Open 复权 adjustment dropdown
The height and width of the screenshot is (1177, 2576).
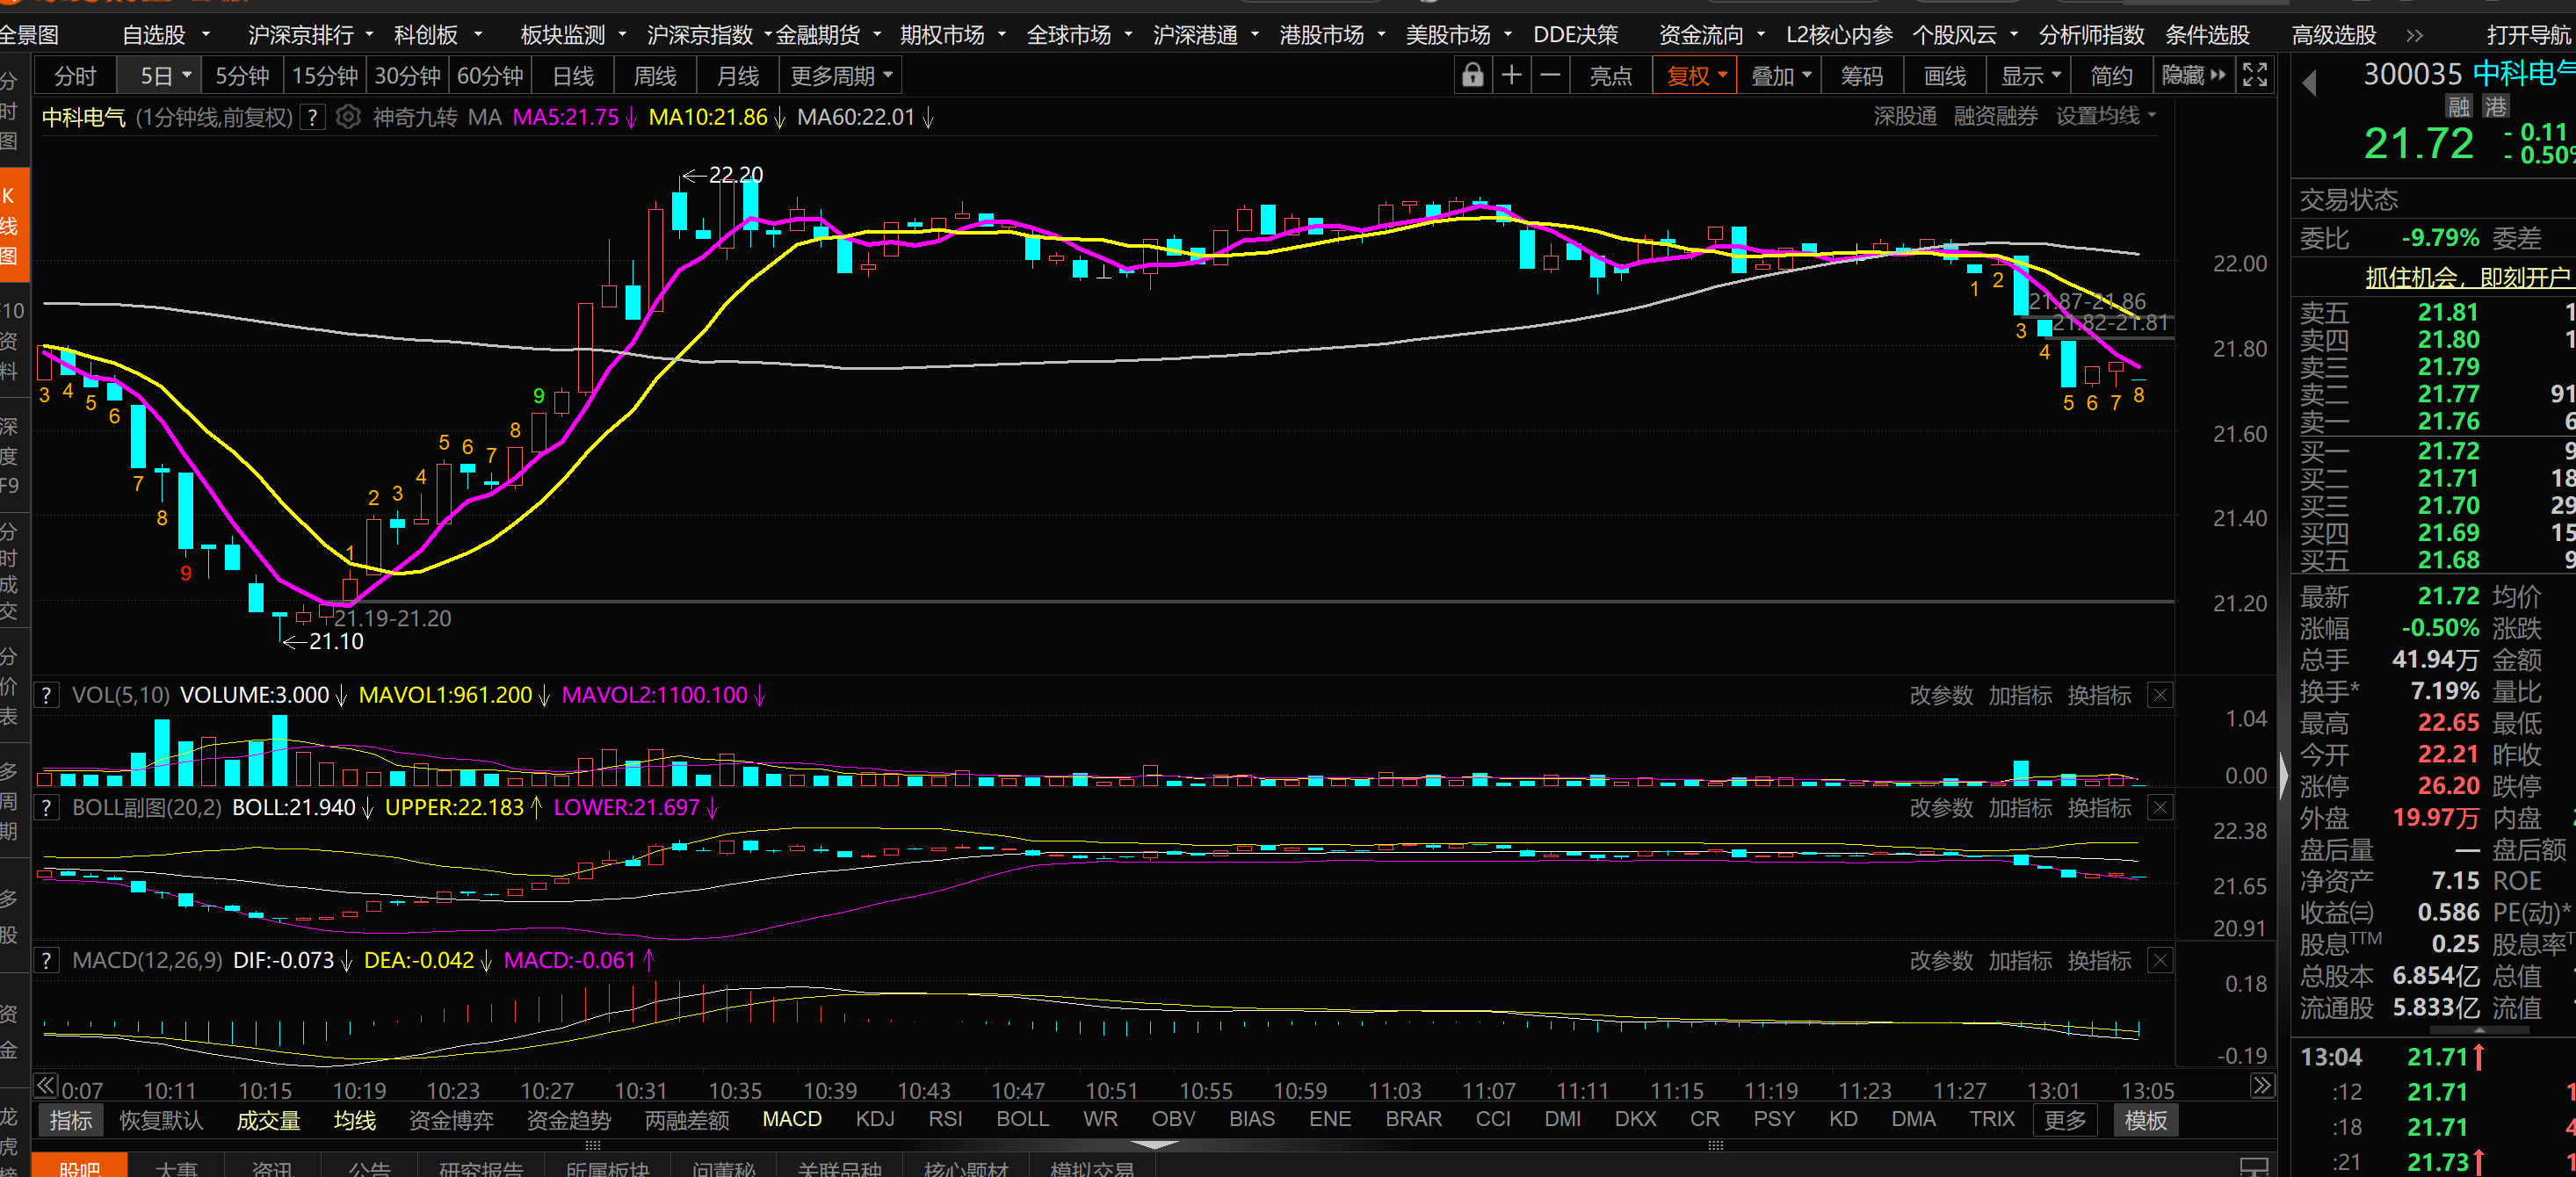pos(1696,76)
